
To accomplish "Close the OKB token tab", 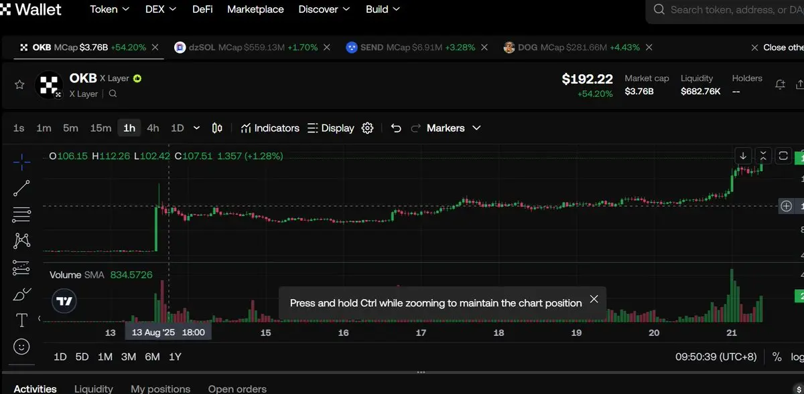I will pyautogui.click(x=155, y=47).
